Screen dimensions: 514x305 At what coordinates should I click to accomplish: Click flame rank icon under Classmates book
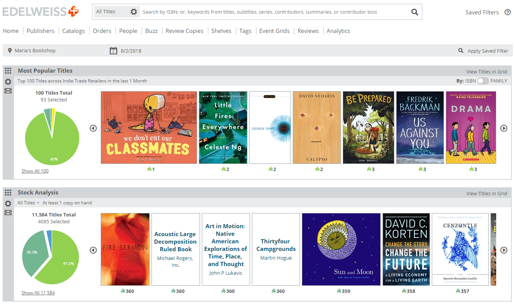click(149, 169)
